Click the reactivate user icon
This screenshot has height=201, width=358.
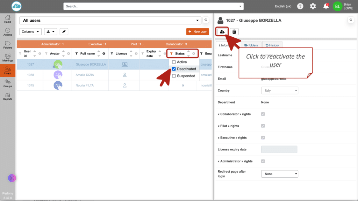222,32
